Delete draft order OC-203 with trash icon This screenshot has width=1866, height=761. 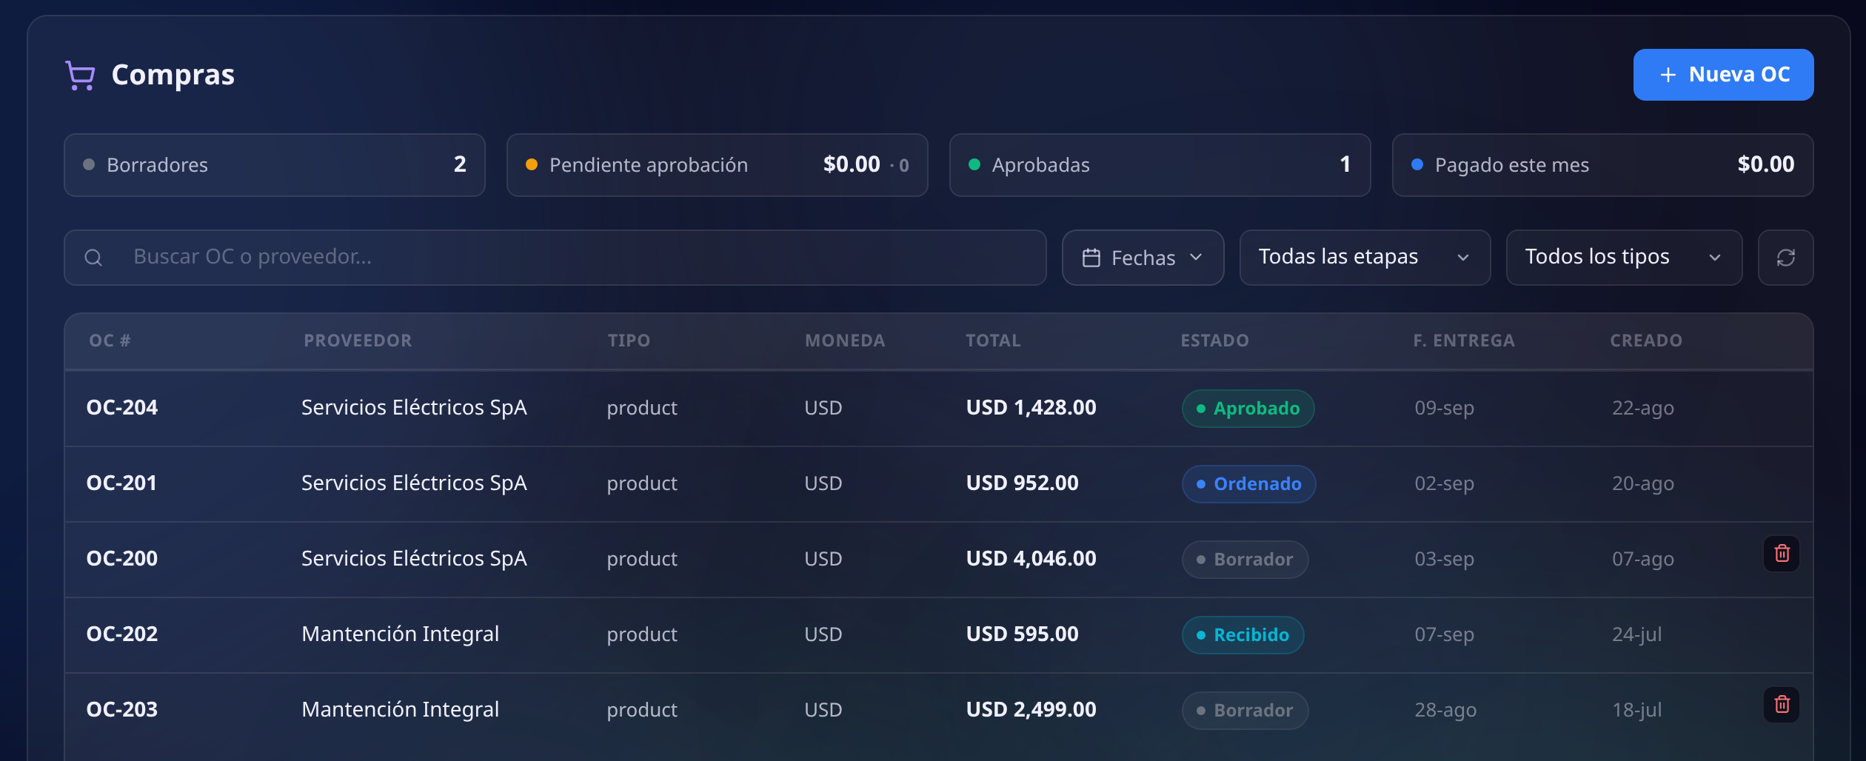(x=1782, y=705)
